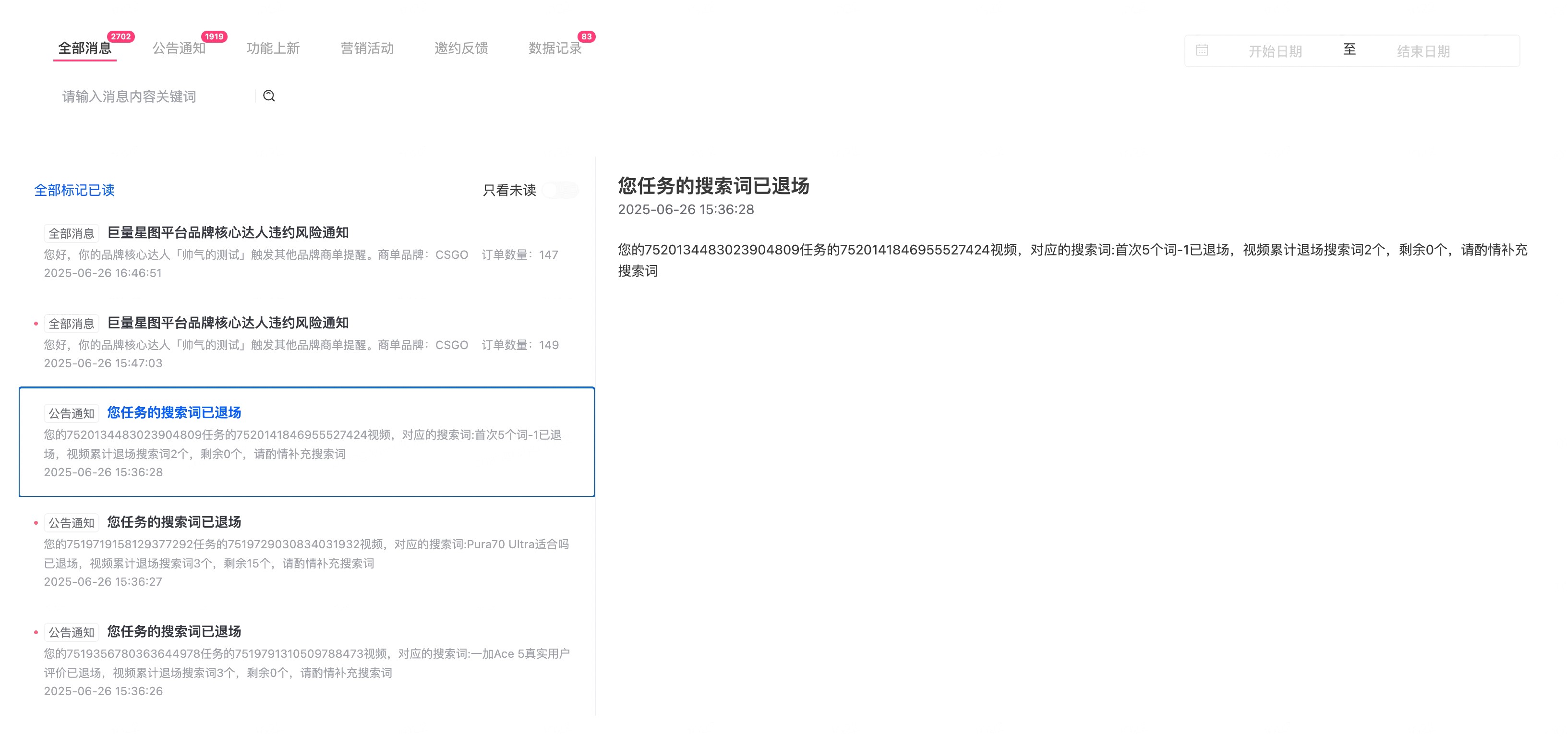Click the detail message body text
Viewport: 1567px width, 748px height.
1073,260
